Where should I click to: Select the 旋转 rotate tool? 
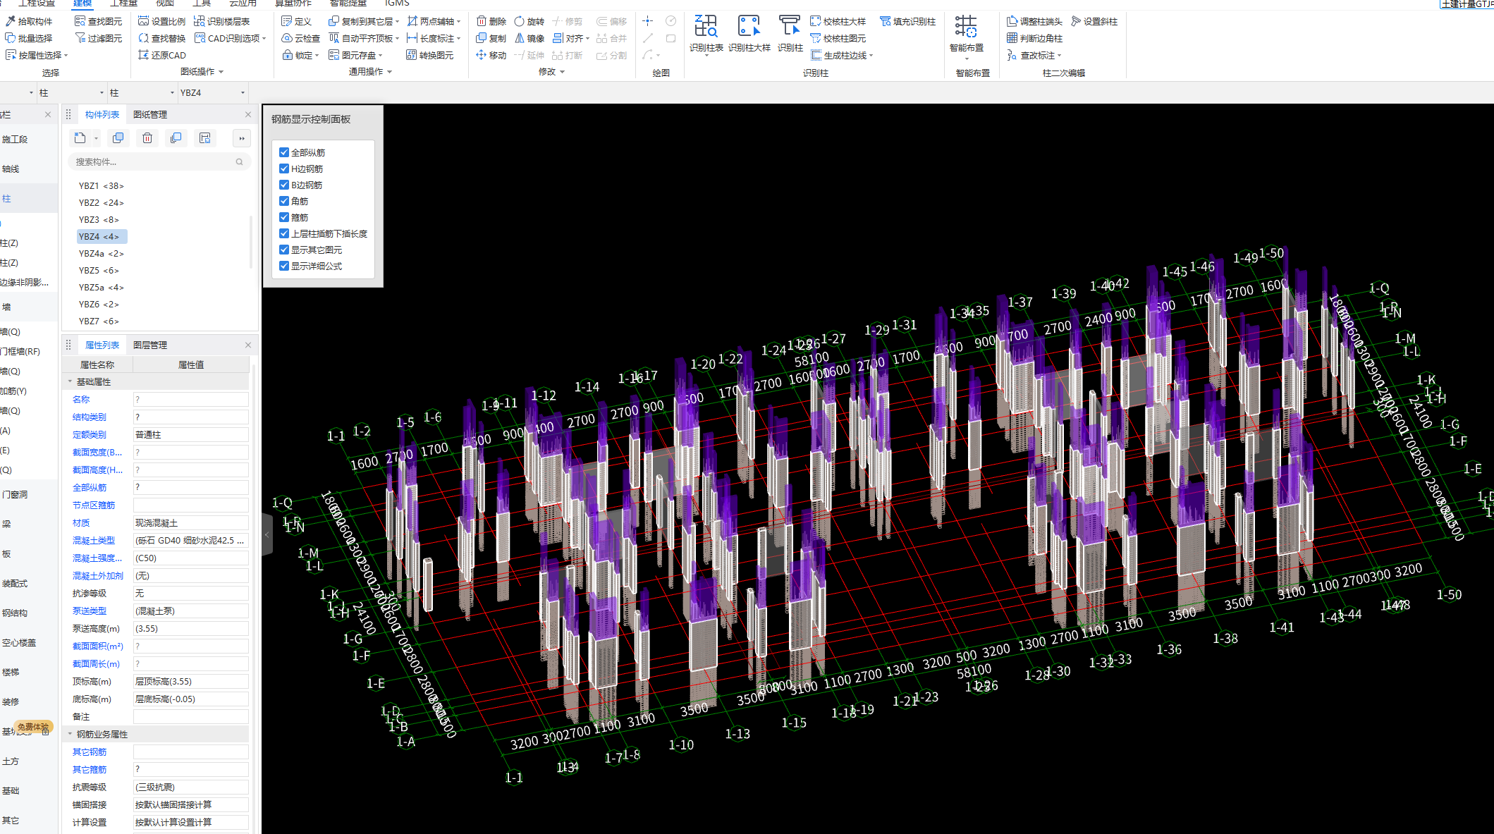tap(529, 21)
